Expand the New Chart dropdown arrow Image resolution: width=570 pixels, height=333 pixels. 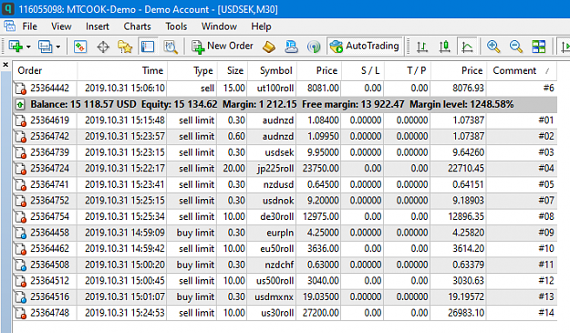[28, 47]
